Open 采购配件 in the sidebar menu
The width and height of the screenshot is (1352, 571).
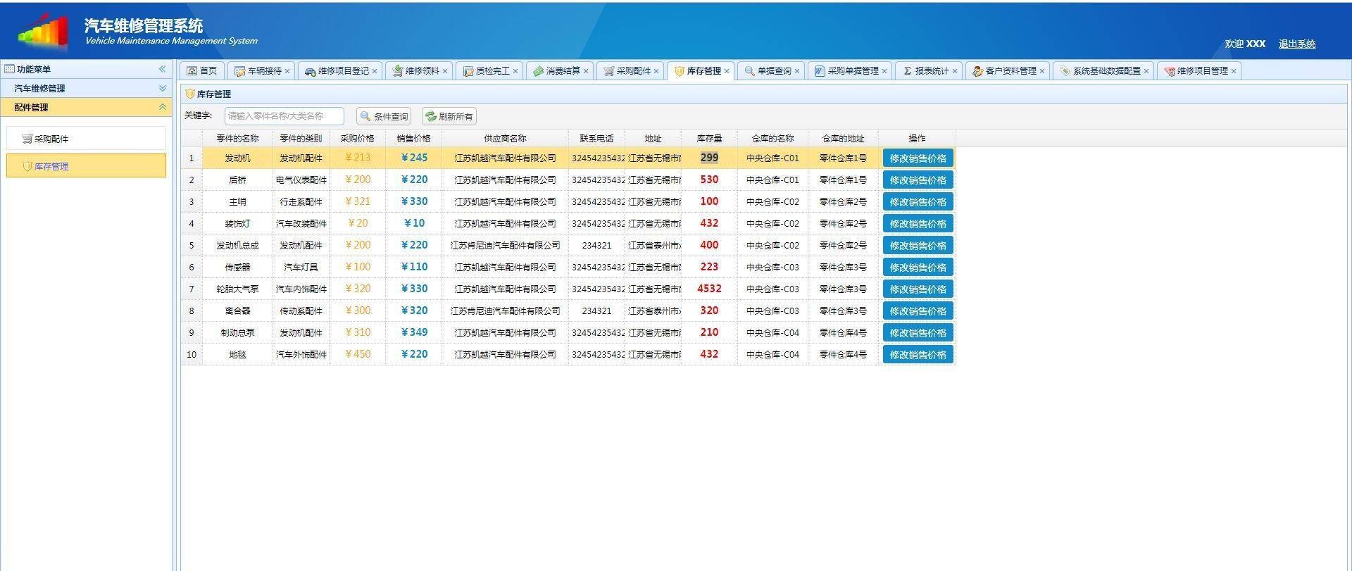pyautogui.click(x=87, y=139)
